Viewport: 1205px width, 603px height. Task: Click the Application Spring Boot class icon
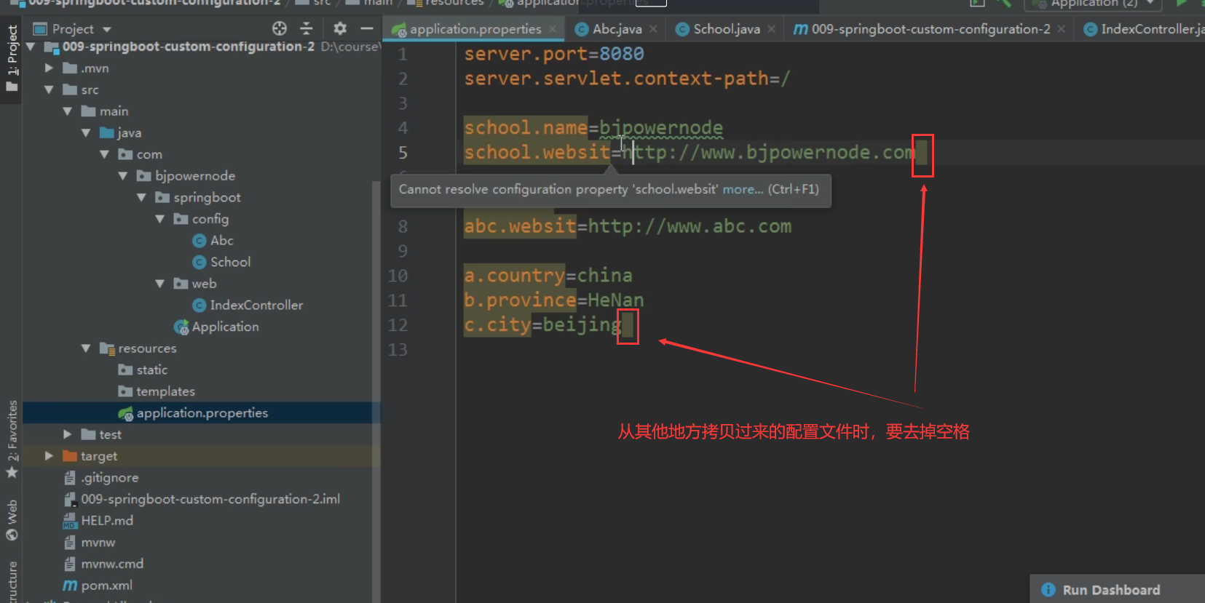click(181, 327)
